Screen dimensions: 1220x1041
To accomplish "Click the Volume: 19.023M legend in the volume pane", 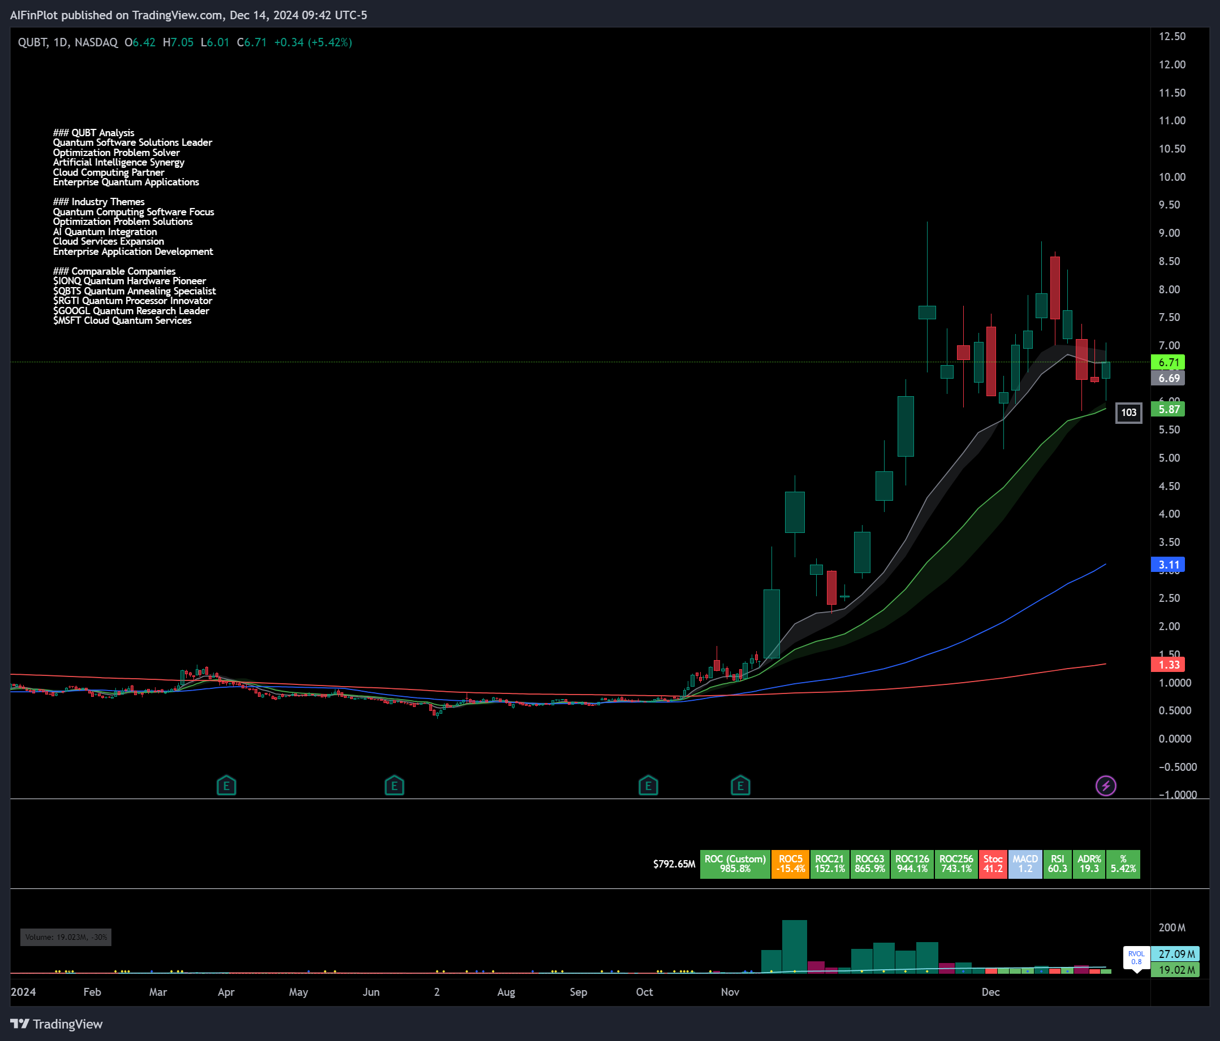I will [66, 937].
